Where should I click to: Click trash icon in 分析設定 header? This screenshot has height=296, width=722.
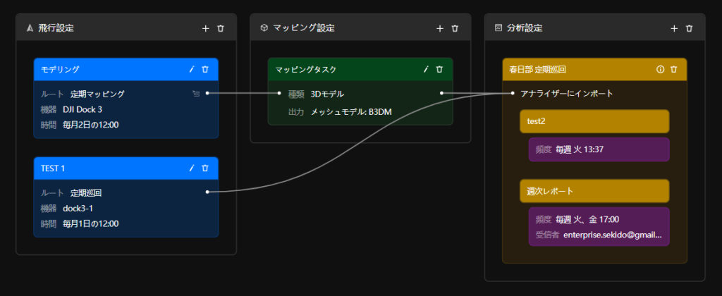coord(689,28)
